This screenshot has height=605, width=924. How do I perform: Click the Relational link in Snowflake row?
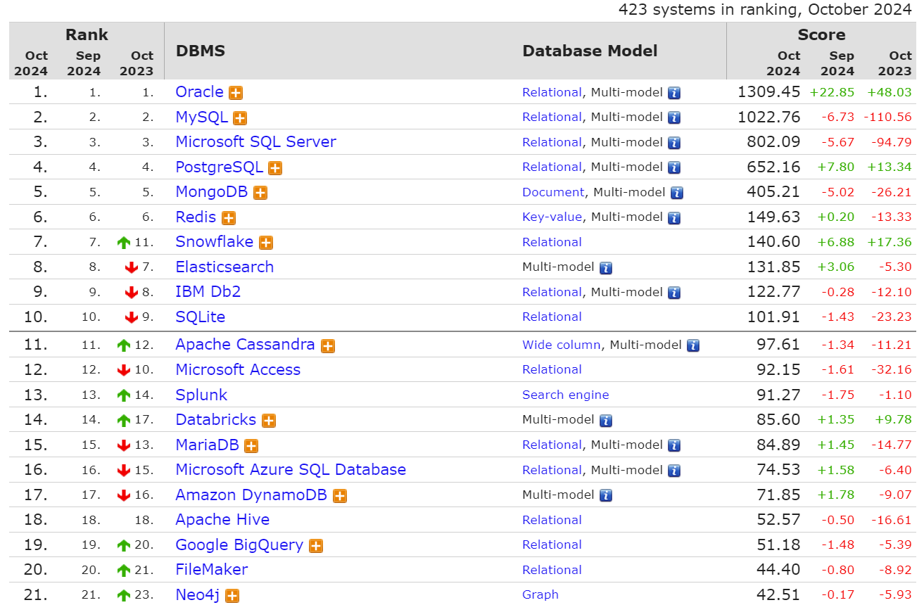click(x=552, y=242)
